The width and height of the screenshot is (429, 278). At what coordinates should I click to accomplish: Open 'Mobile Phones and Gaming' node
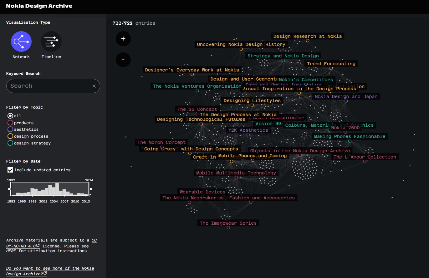253,156
